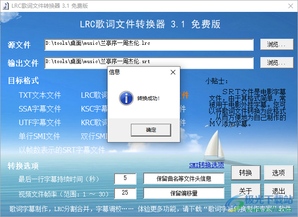Select KSC字幕 target format
The height and width of the screenshot is (217, 298).
(x=94, y=109)
